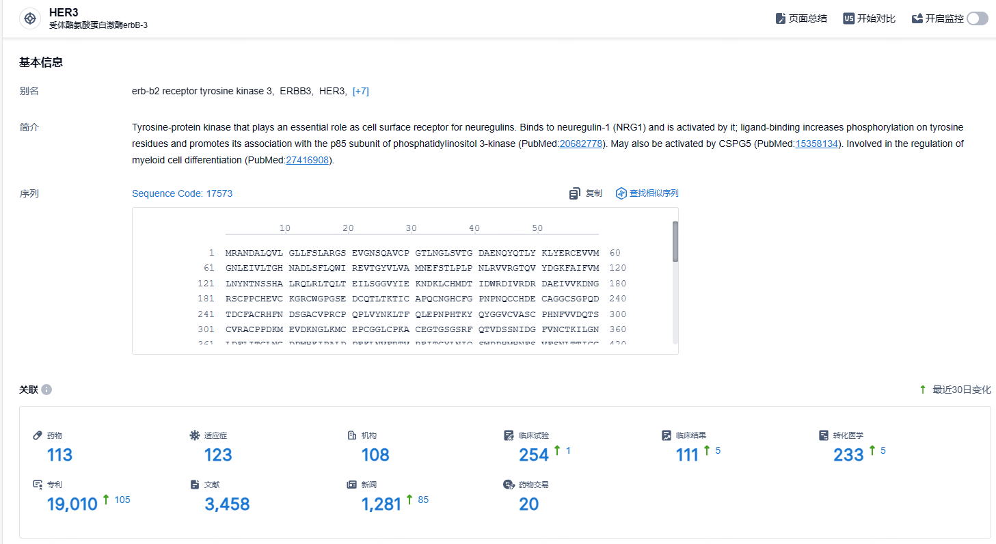Click the 药物交易 deals icon

point(509,485)
